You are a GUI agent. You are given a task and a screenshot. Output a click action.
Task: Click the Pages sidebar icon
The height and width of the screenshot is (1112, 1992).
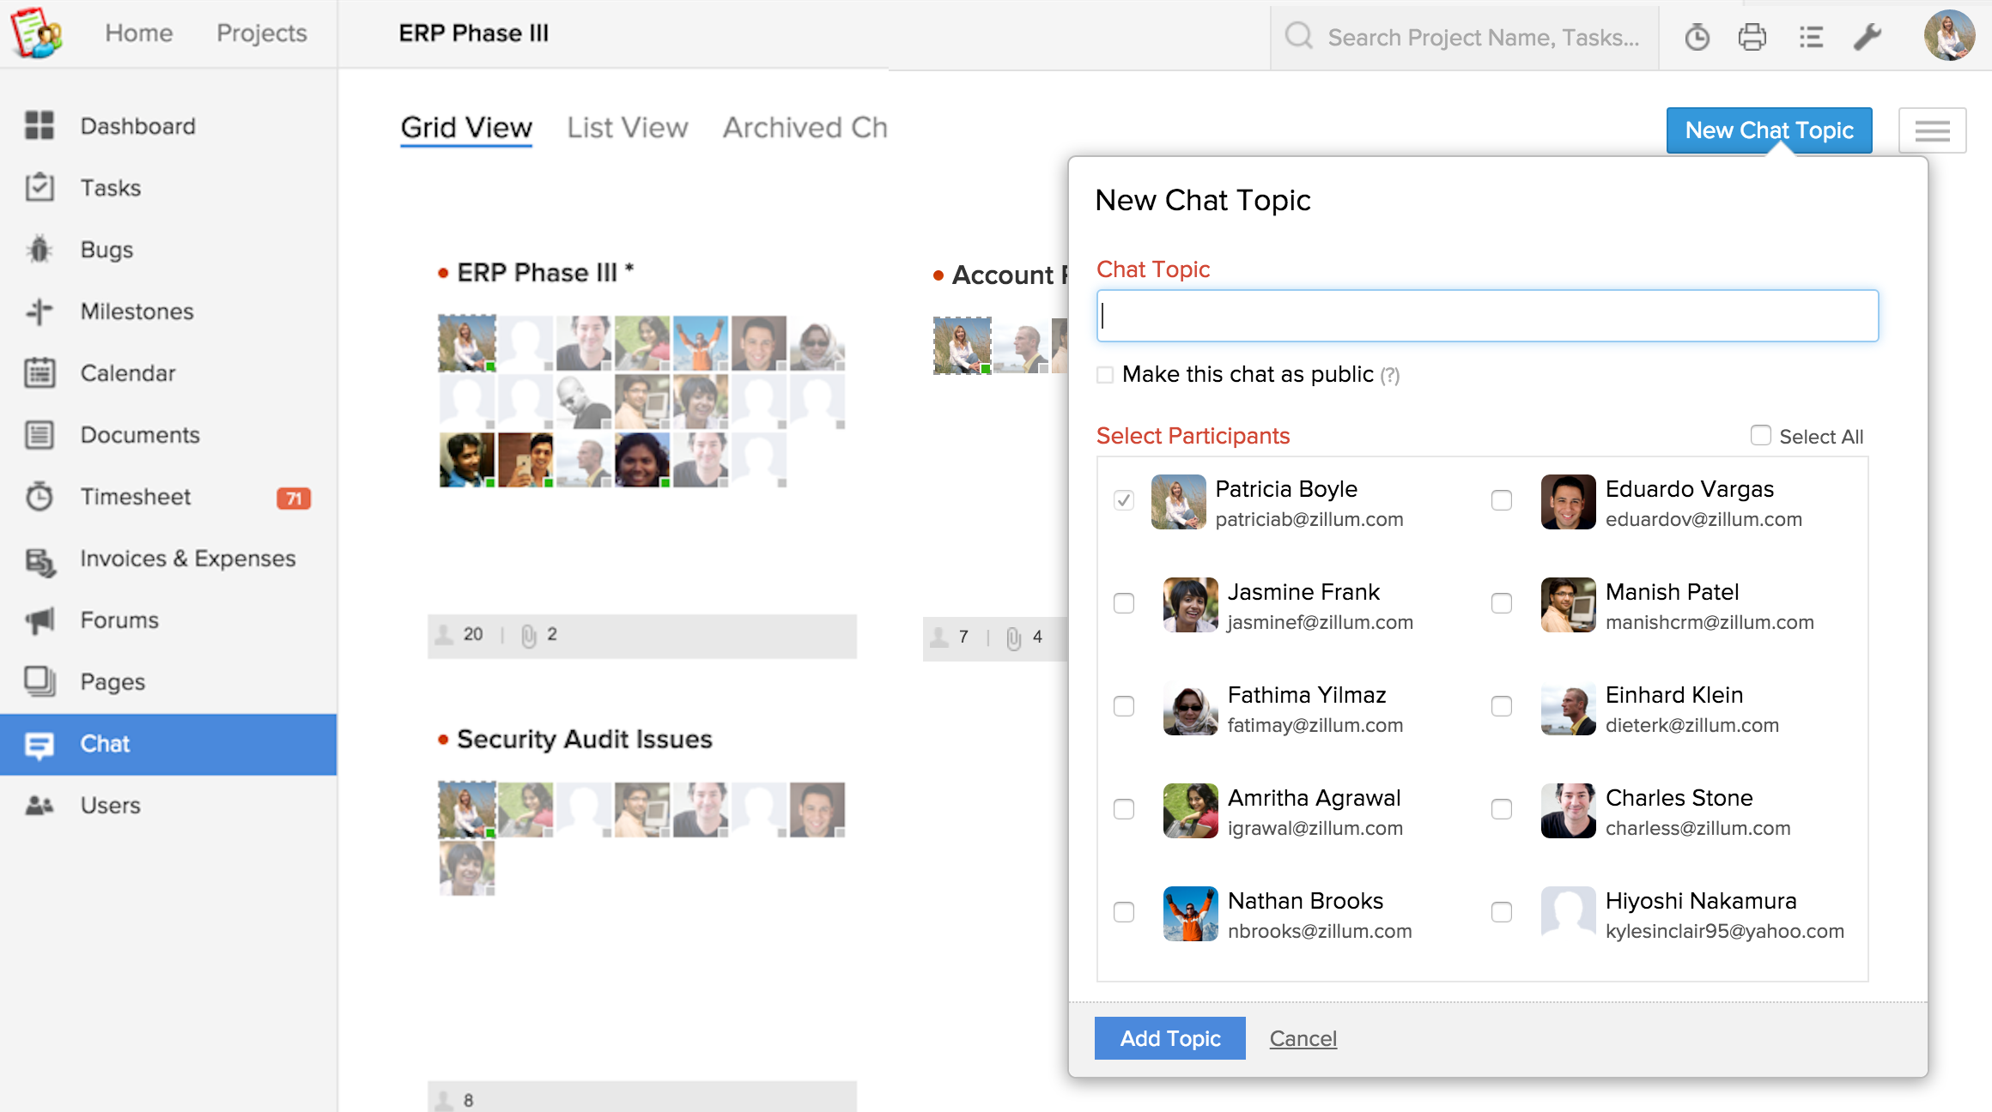pos(39,681)
